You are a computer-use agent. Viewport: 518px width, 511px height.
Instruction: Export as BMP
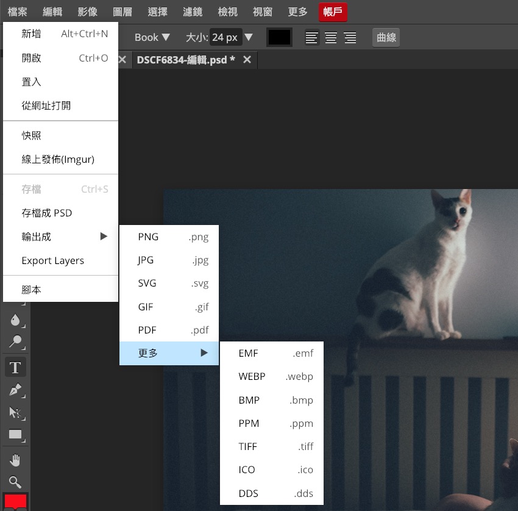(272, 400)
